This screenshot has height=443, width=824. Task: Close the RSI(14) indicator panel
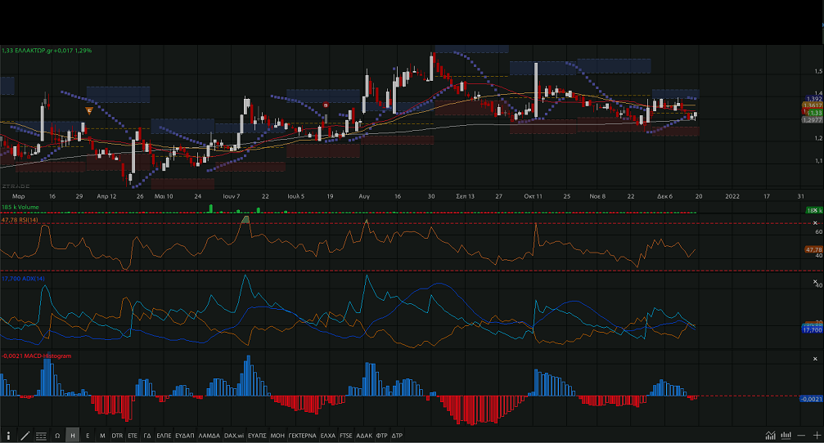[814, 223]
